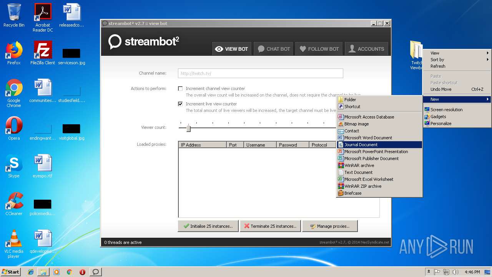Open the Twitch Viewbot desktop folder
Viewport: 492px width, 277px height.
point(416,55)
